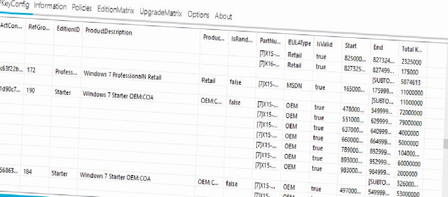The width and height of the screenshot is (448, 197).
Task: Click the Profess... EditionID cell
Action: coord(66,72)
